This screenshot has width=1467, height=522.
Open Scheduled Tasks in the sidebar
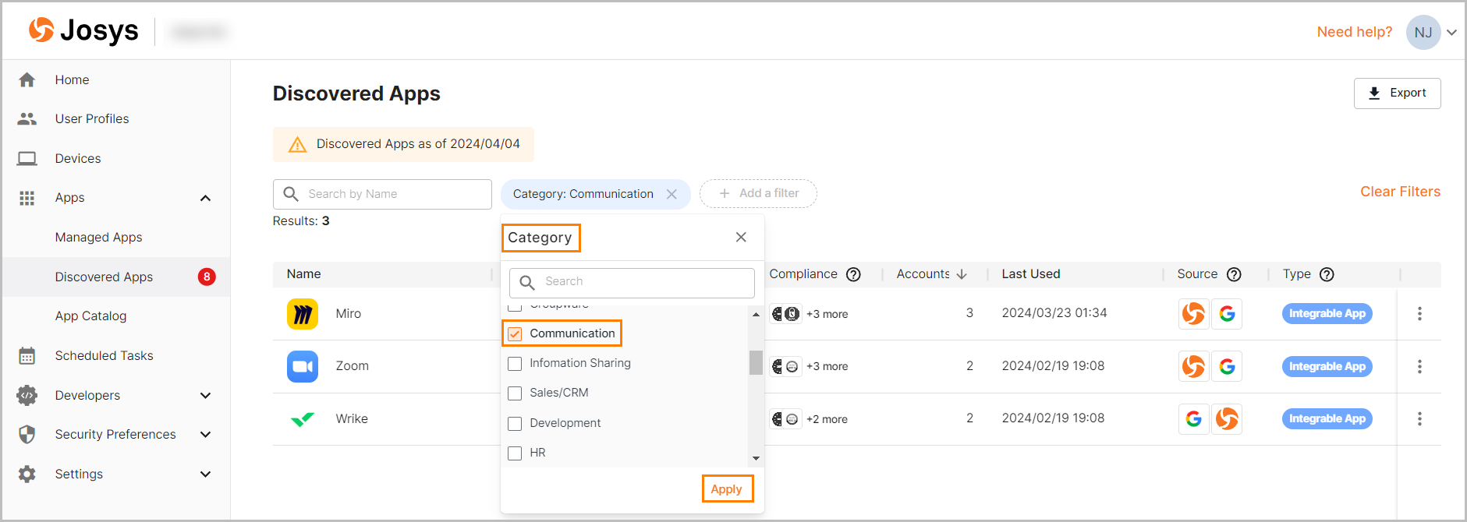click(104, 355)
